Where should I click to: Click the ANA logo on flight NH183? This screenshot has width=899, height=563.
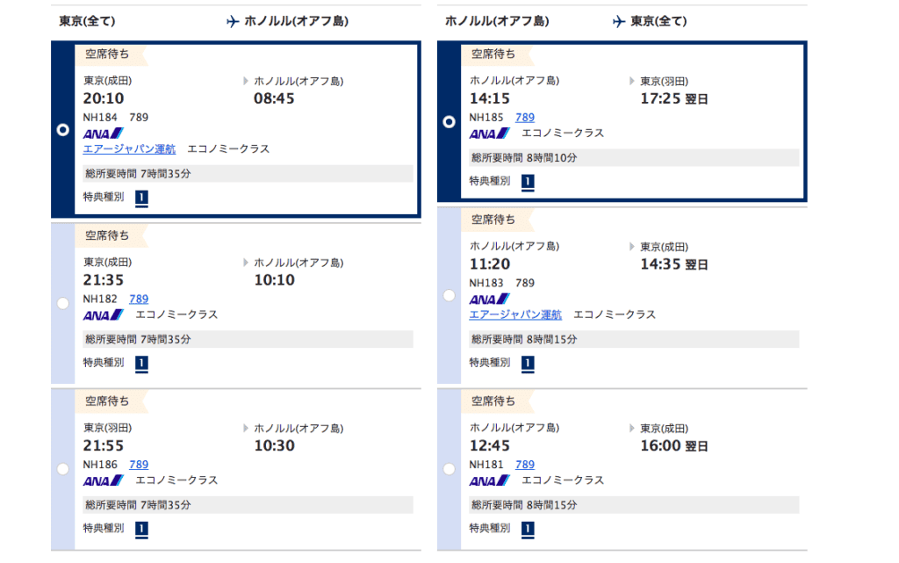488,299
